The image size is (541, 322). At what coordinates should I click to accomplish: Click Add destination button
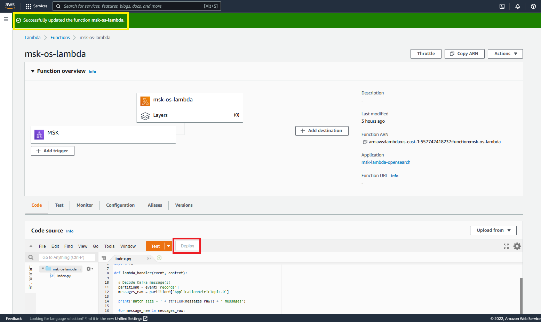coord(322,131)
